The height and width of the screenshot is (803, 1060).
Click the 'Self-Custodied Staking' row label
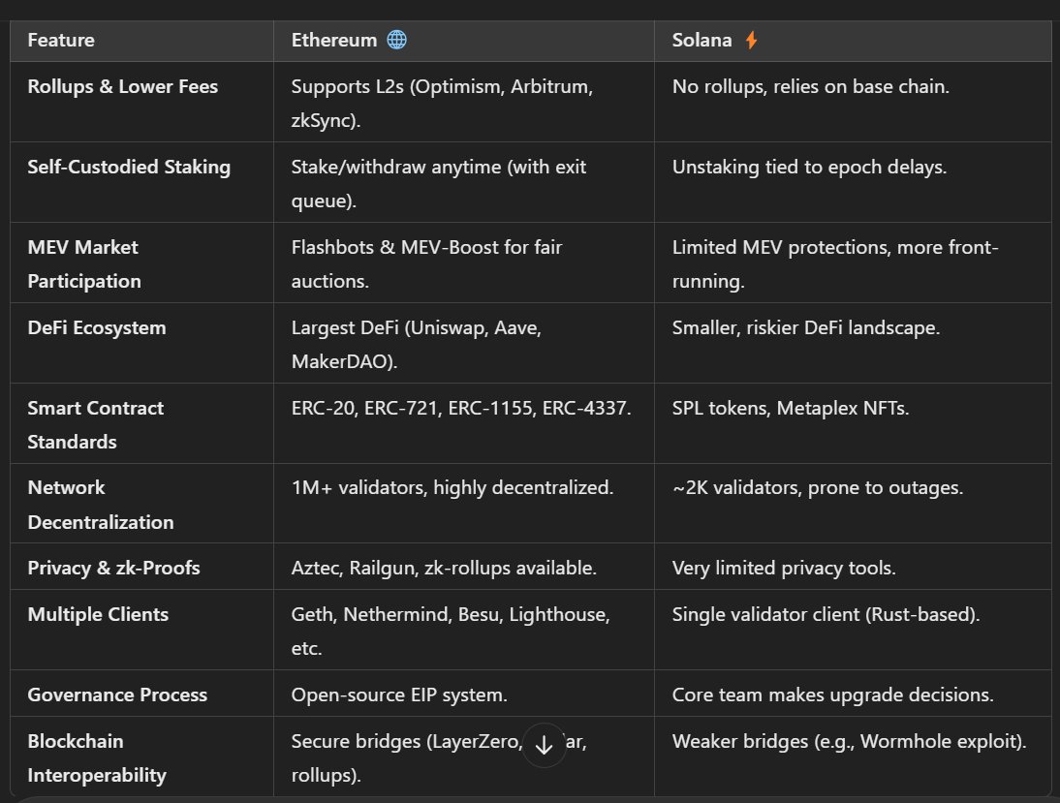click(129, 167)
